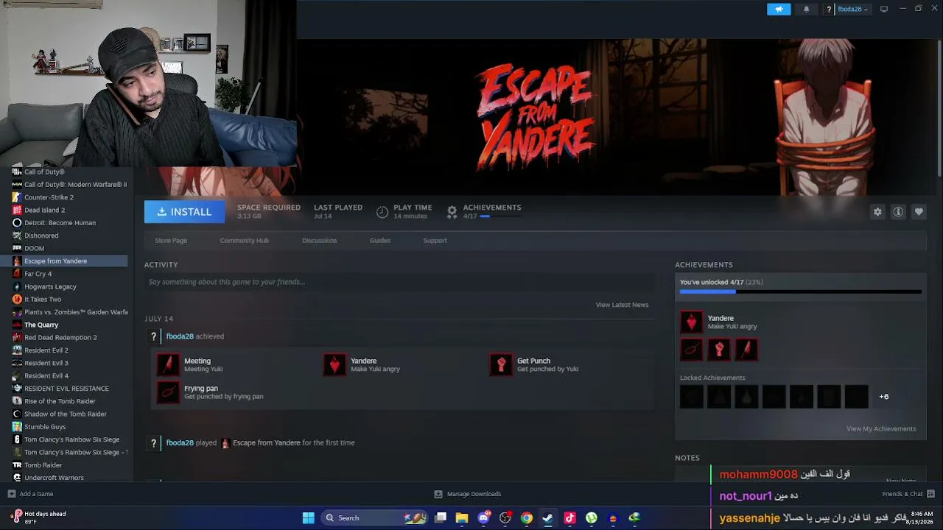Select Red Dead Redemption 2 in library

tap(60, 338)
